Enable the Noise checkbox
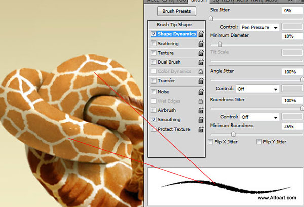 [x=154, y=92]
